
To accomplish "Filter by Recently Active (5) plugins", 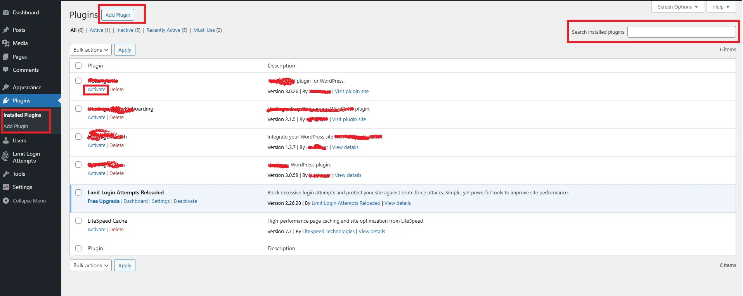I will tap(167, 30).
